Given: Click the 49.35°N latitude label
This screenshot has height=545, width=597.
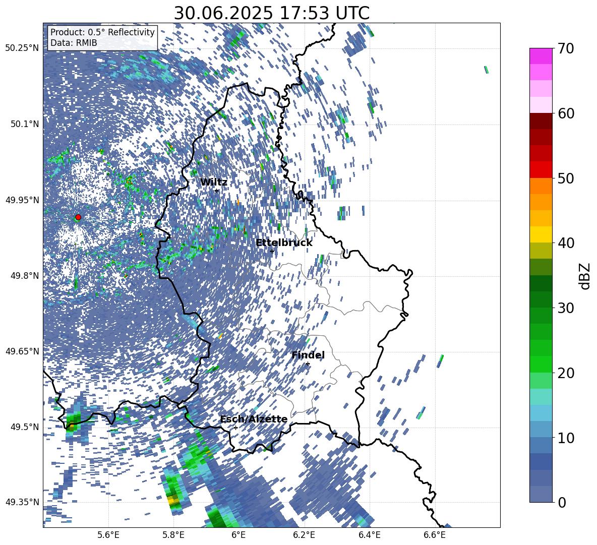Looking at the screenshot, I should point(22,502).
